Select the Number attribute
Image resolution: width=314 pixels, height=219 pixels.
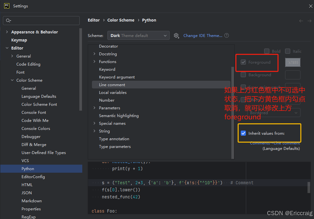click(x=107, y=100)
